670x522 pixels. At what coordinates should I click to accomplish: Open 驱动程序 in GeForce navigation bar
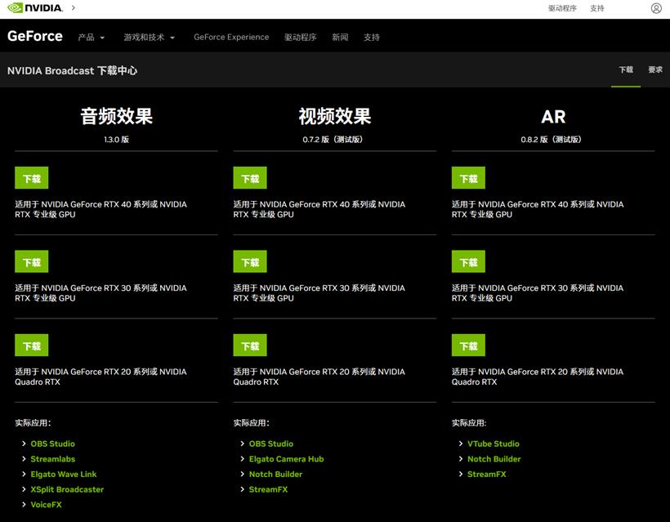(x=301, y=38)
